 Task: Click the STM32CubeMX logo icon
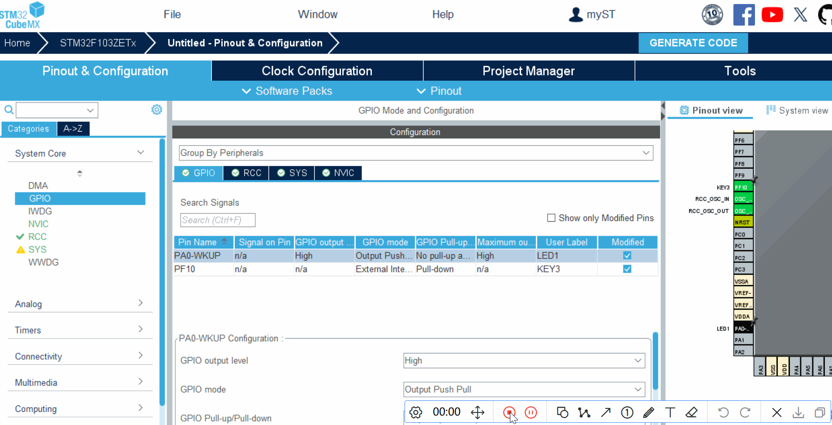22,15
